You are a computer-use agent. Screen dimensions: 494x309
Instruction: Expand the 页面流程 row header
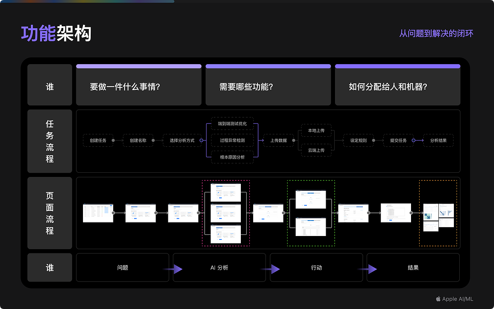click(x=49, y=213)
